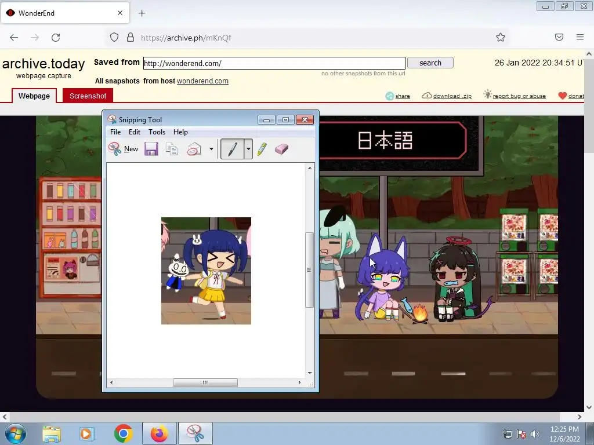The image size is (594, 445).
Task: Focus the Saved from URL field
Action: pyautogui.click(x=274, y=63)
